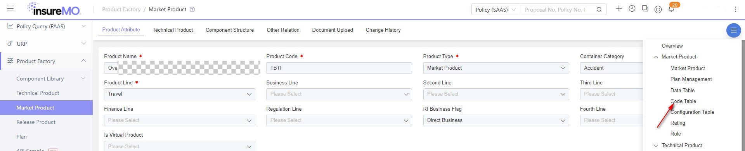Viewport: 745px width, 151px height.
Task: Click the stacked windows icon in header
Action: coord(645,9)
